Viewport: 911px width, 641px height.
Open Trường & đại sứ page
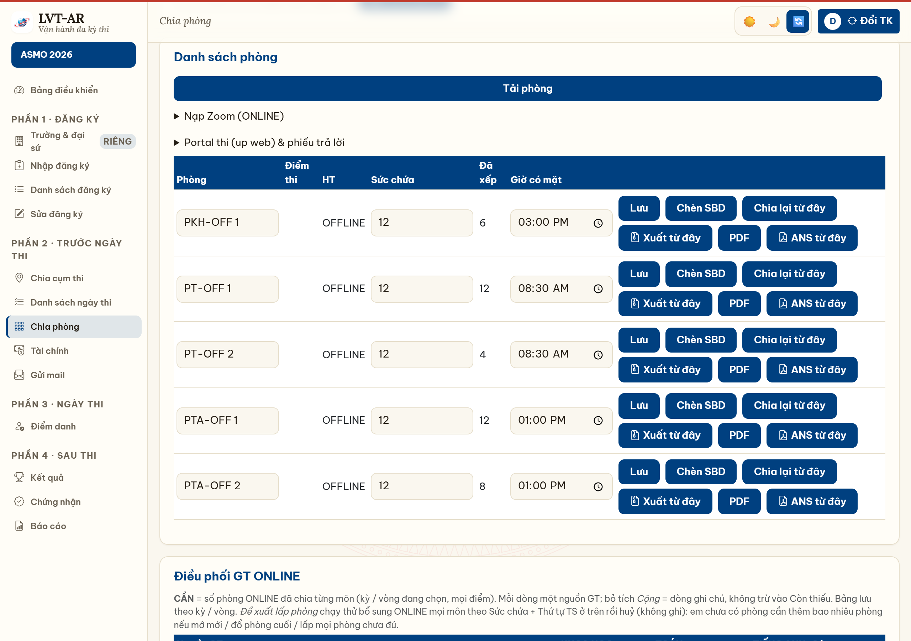pyautogui.click(x=74, y=141)
